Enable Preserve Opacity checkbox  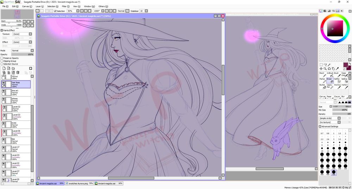pyautogui.click(x=2, y=58)
